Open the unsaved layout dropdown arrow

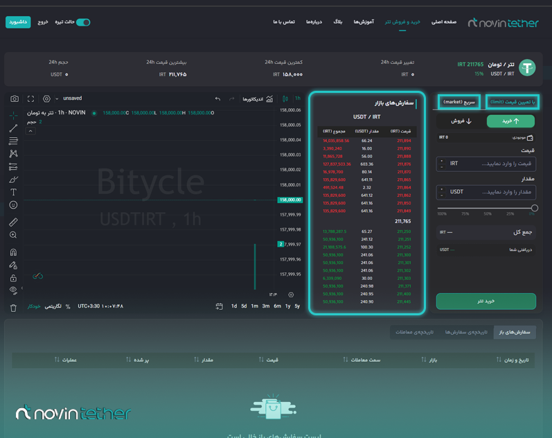(57, 98)
